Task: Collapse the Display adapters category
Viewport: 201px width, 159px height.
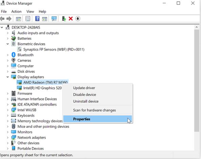Action: tap(7, 77)
